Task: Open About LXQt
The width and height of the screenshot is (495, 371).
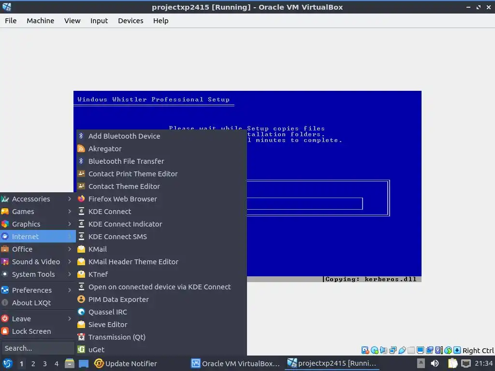Action: point(38,302)
